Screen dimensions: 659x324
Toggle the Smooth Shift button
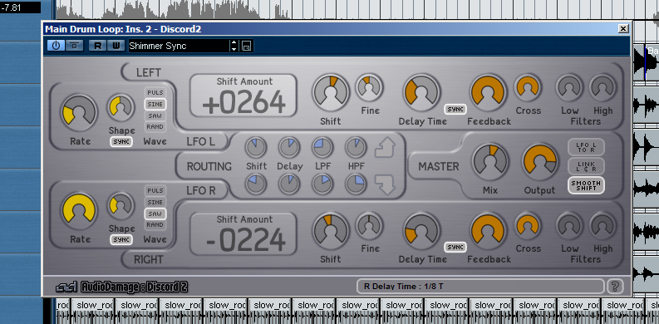(586, 185)
